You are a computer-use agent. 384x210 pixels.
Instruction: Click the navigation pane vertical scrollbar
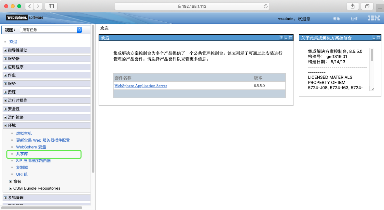tap(93, 99)
